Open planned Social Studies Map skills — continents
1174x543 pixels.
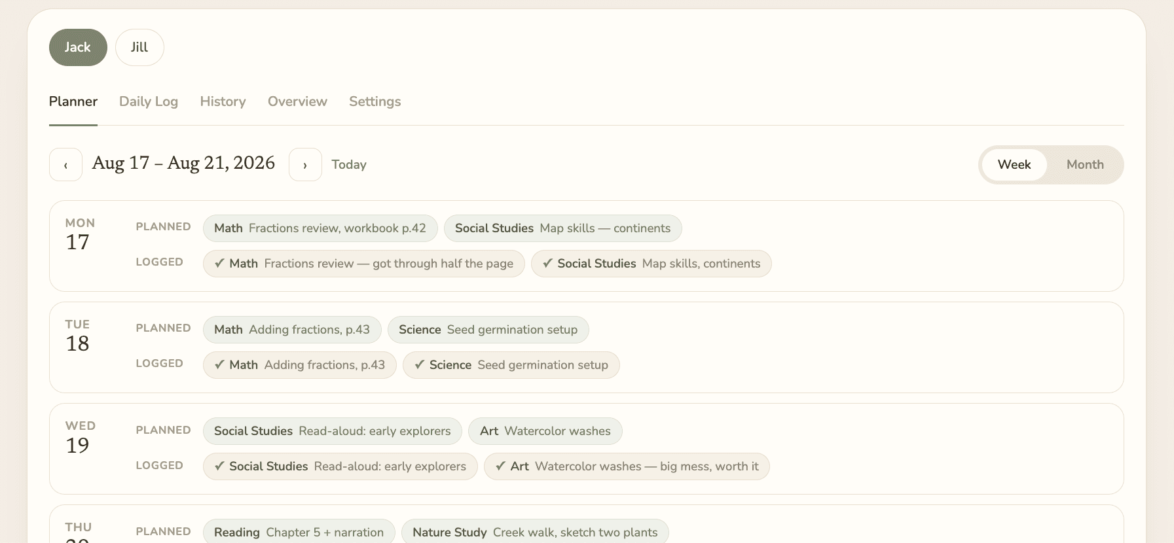(563, 228)
